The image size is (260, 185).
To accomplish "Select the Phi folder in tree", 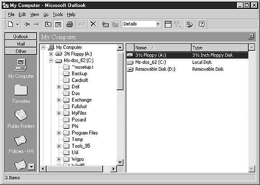I will [x=71, y=126].
